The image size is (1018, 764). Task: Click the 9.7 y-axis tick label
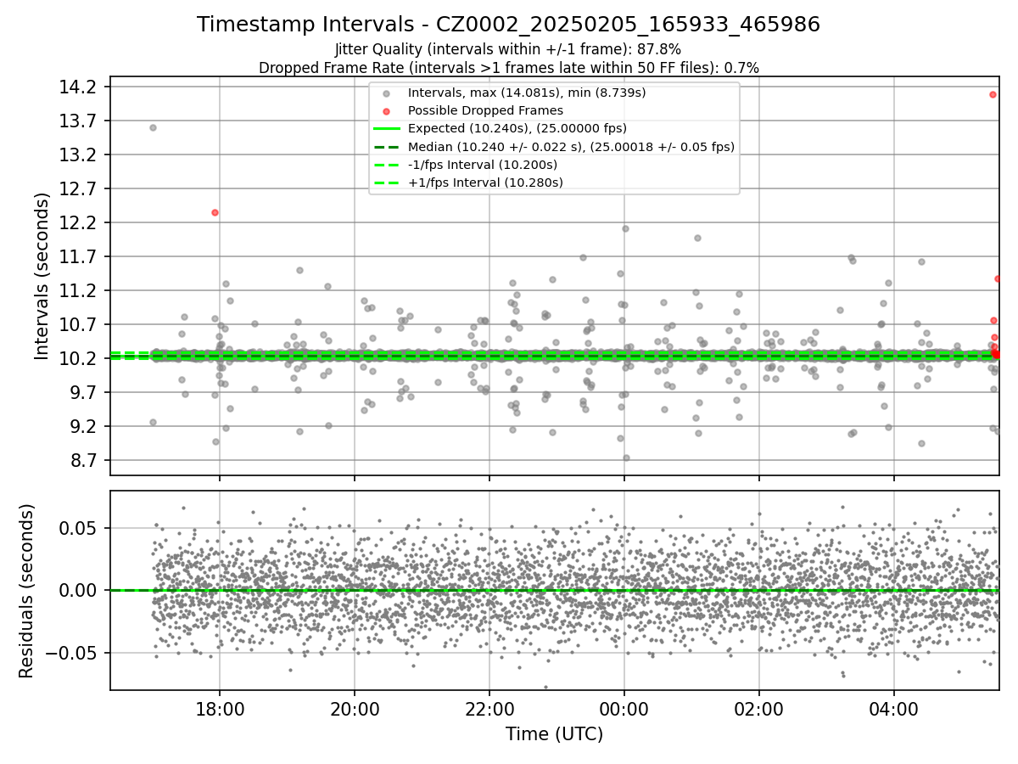click(x=85, y=392)
